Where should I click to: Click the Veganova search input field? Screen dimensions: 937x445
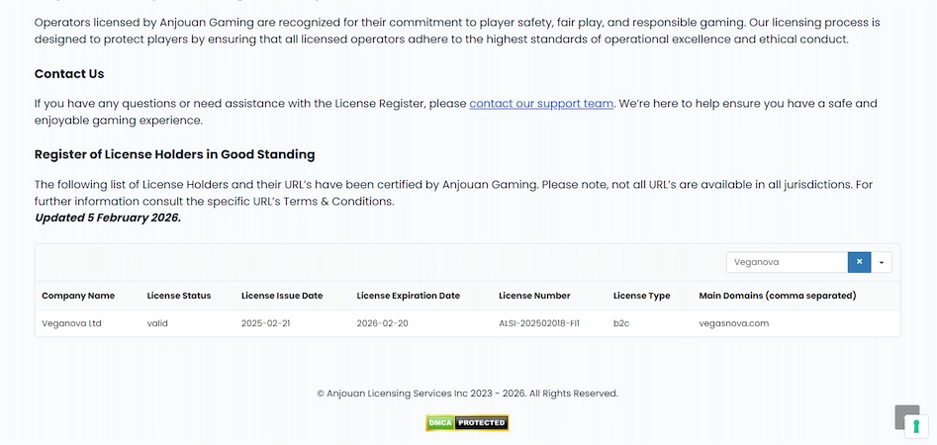(787, 262)
